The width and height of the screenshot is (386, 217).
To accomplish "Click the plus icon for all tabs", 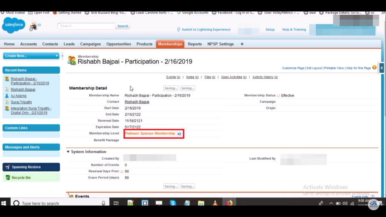I will tap(242, 44).
